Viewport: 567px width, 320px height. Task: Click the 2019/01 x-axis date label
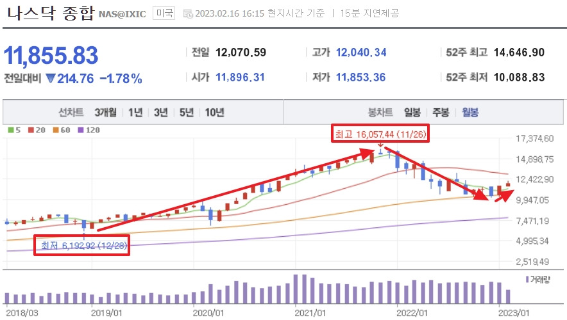pyautogui.click(x=106, y=313)
